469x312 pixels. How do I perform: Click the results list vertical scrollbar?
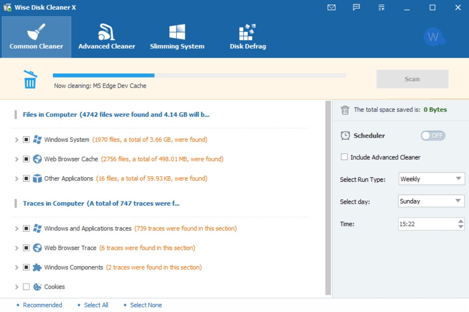(328, 198)
